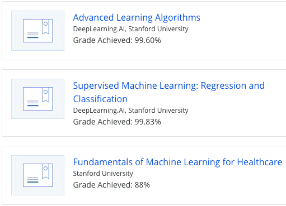Click the Fundamentals of Machine Learning certificate icon
286x206 pixels.
(x=37, y=175)
